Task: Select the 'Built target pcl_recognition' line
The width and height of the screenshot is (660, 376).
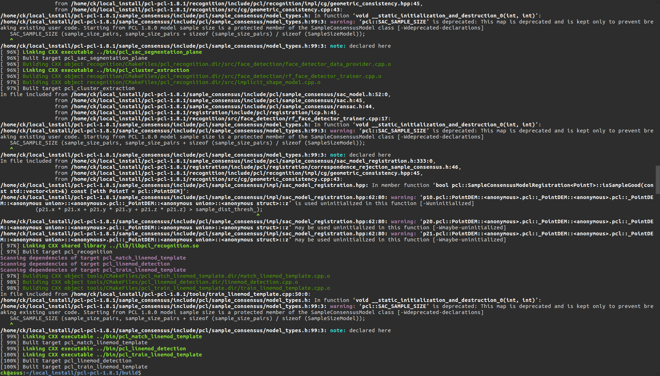Action: 67,252
